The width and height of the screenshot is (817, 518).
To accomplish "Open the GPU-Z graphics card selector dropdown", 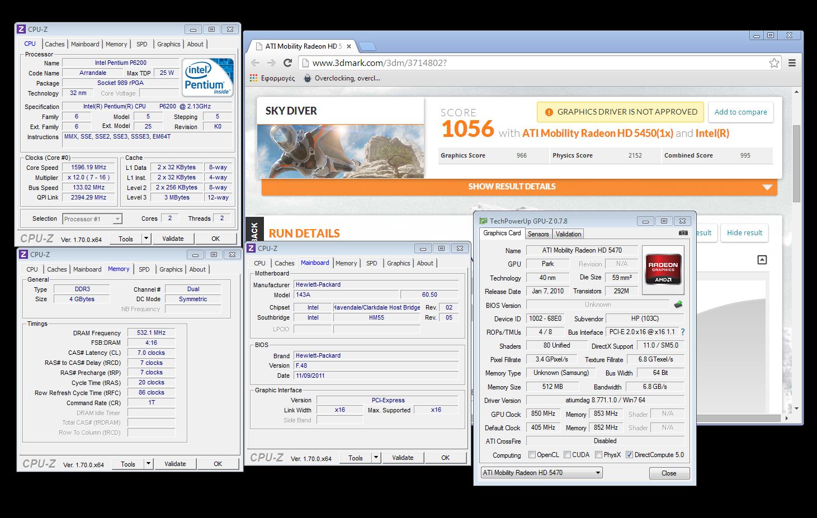I will click(x=541, y=473).
